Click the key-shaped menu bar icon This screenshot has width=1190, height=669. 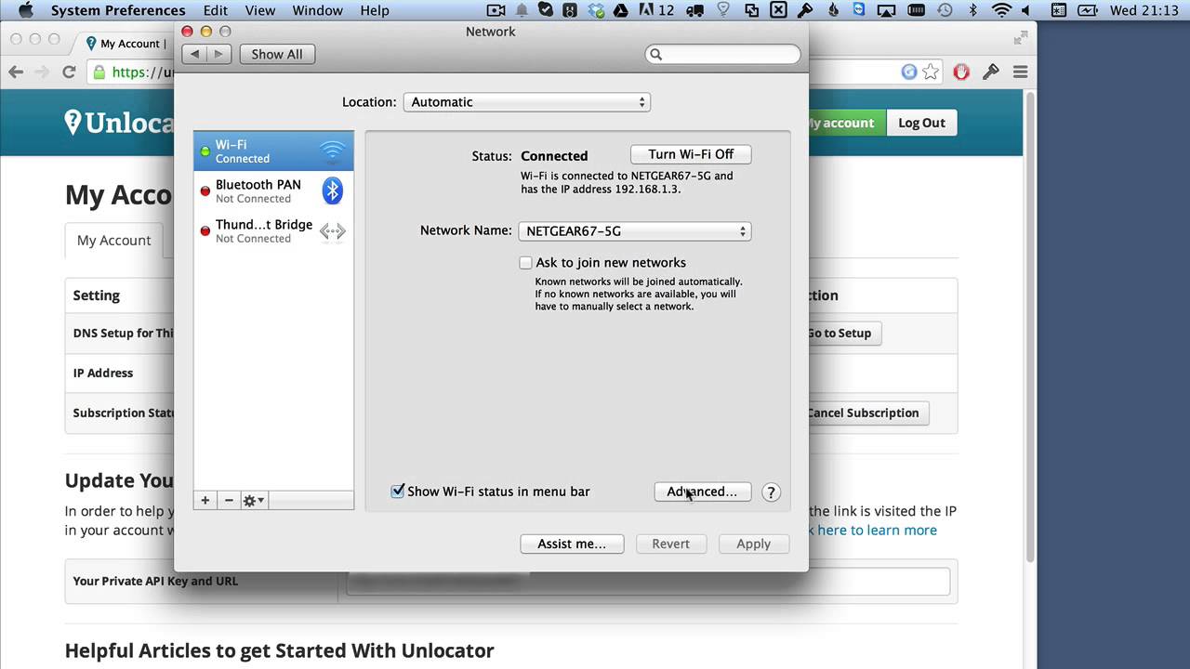[803, 10]
